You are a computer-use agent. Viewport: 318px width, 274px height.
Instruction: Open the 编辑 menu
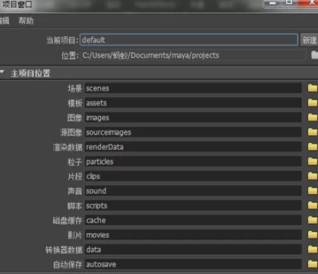pyautogui.click(x=4, y=21)
